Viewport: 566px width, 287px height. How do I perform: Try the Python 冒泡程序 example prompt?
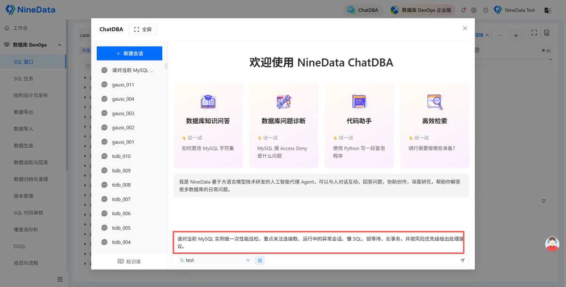(359, 152)
